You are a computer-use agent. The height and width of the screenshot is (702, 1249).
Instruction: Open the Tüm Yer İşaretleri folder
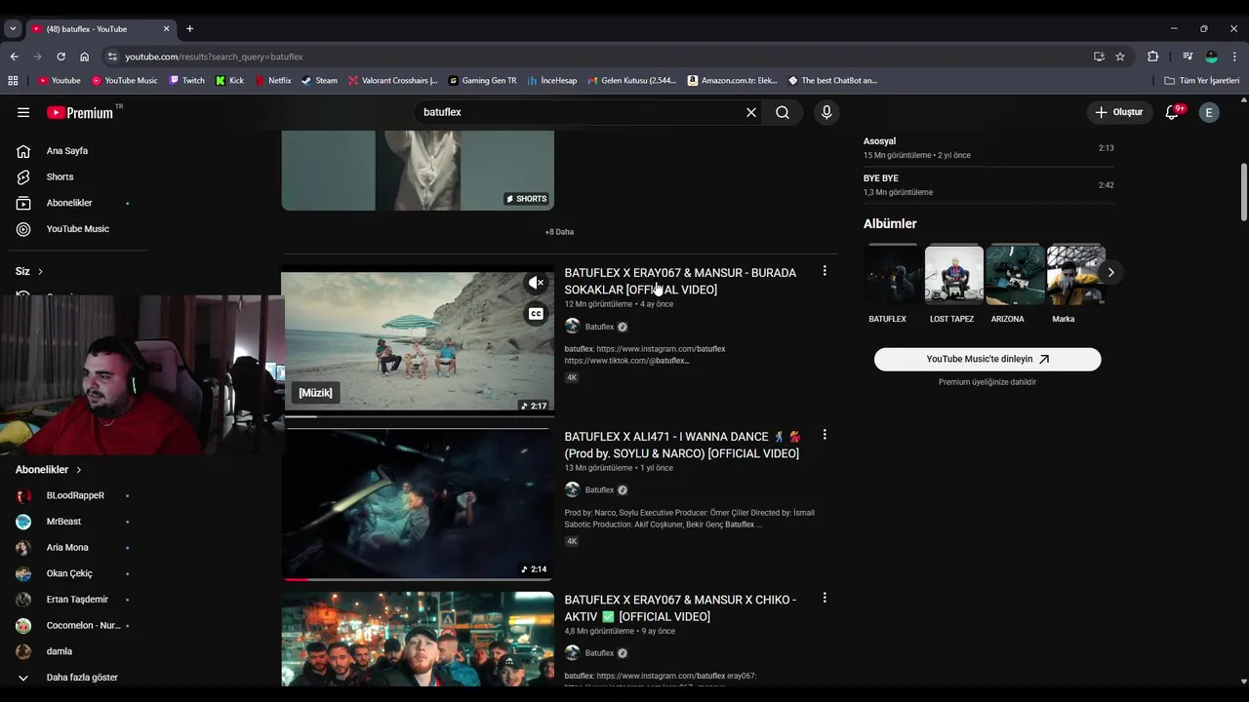1202,80
